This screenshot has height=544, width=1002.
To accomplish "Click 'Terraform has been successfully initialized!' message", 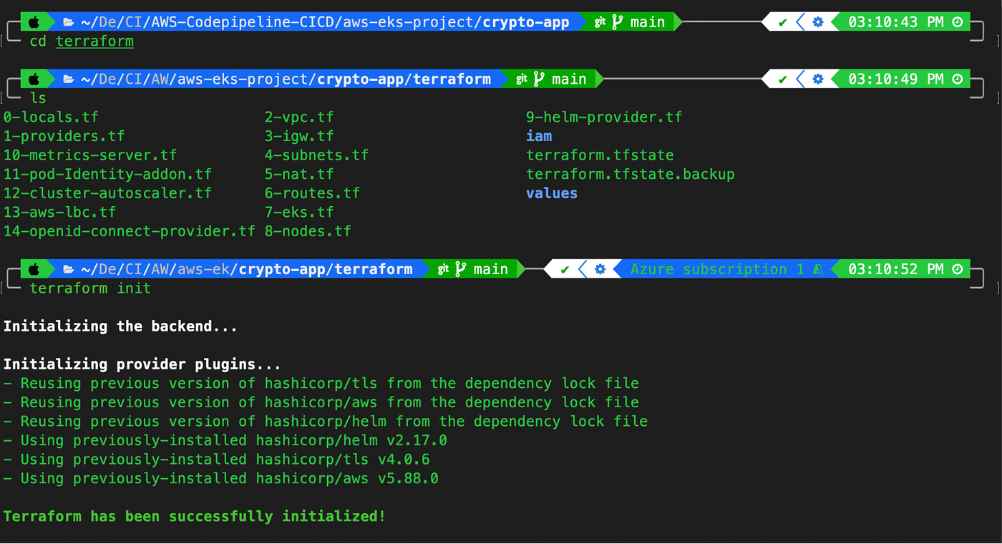I will tap(194, 517).
